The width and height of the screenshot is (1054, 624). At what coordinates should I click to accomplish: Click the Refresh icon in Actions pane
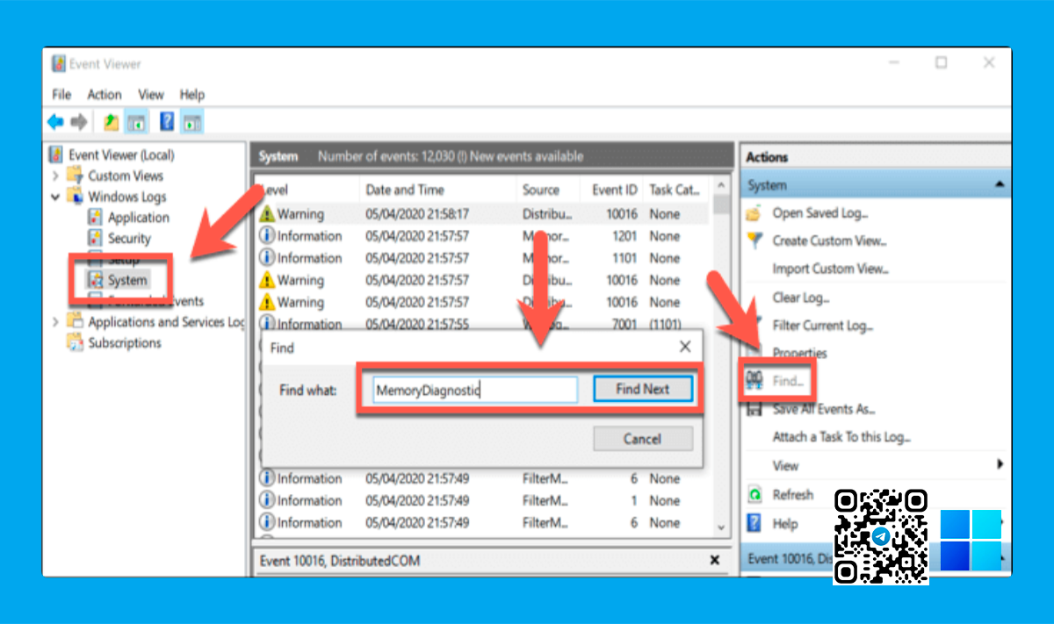pyautogui.click(x=754, y=495)
